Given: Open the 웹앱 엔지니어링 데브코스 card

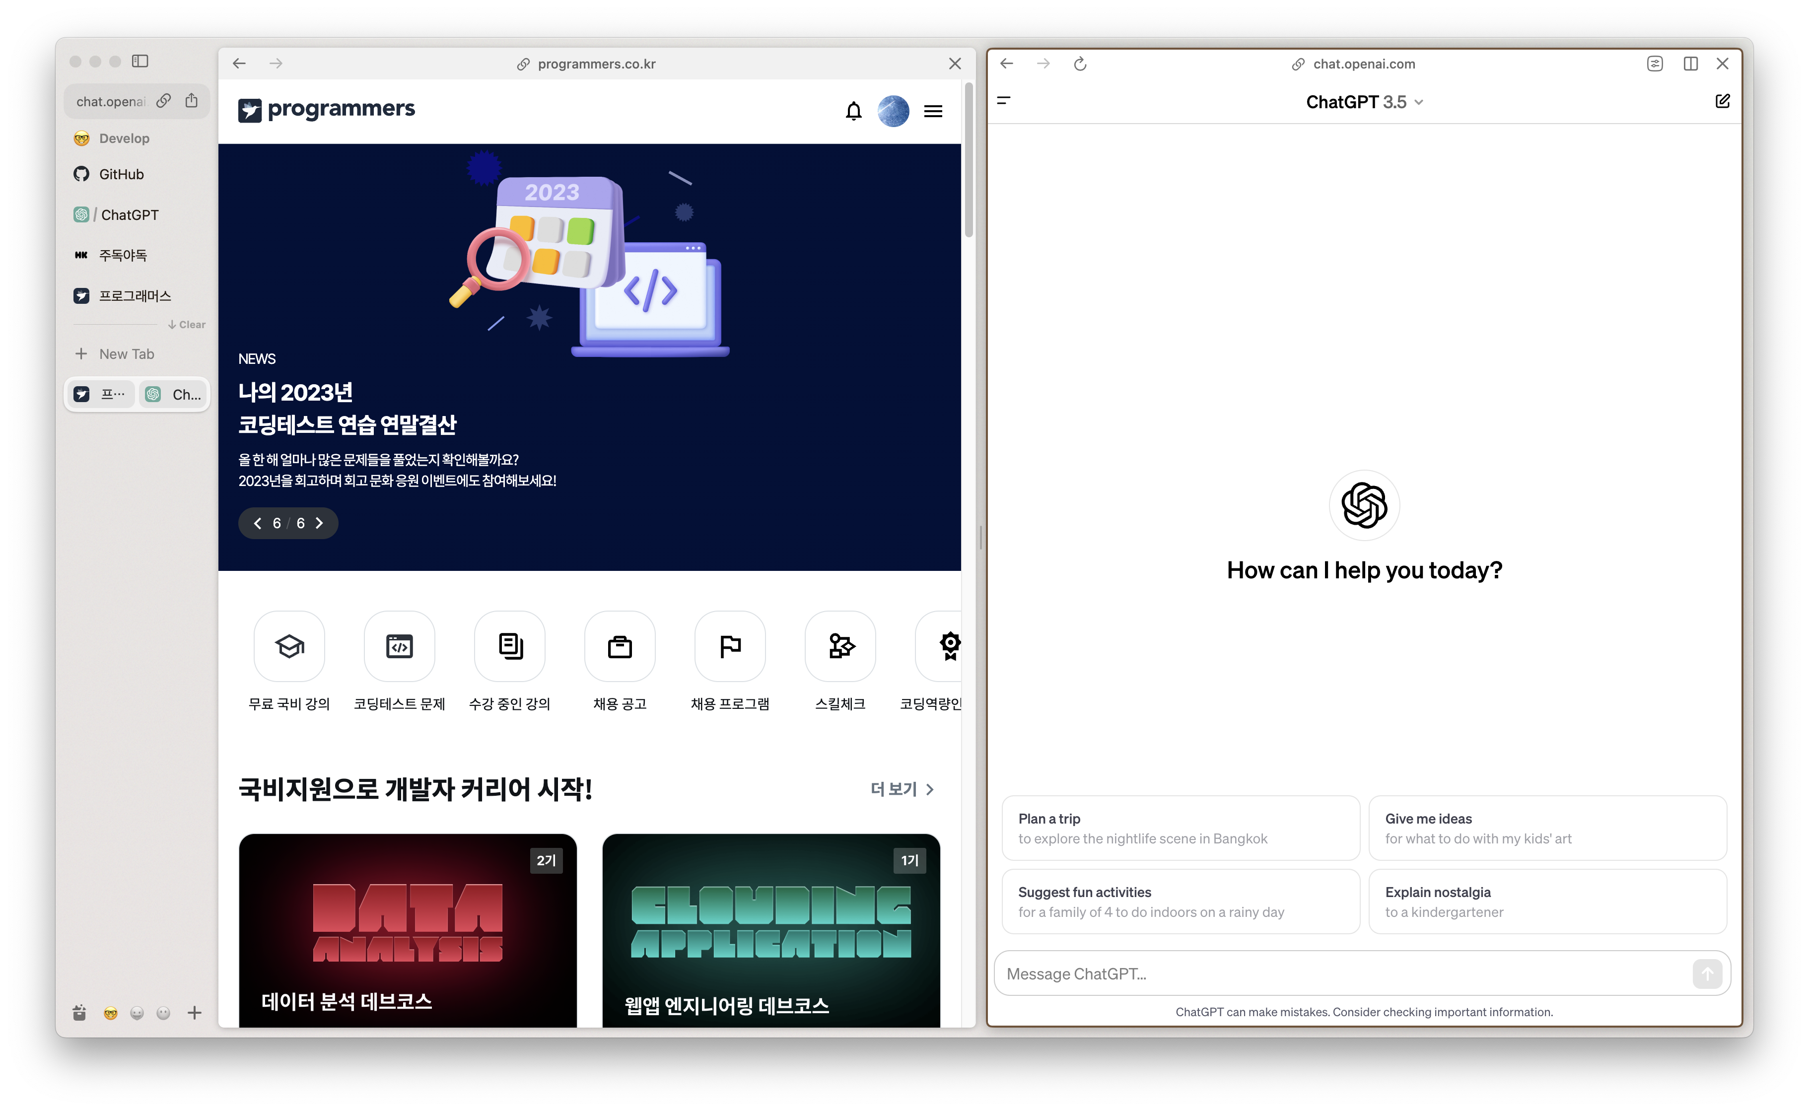Looking at the screenshot, I should 771,930.
